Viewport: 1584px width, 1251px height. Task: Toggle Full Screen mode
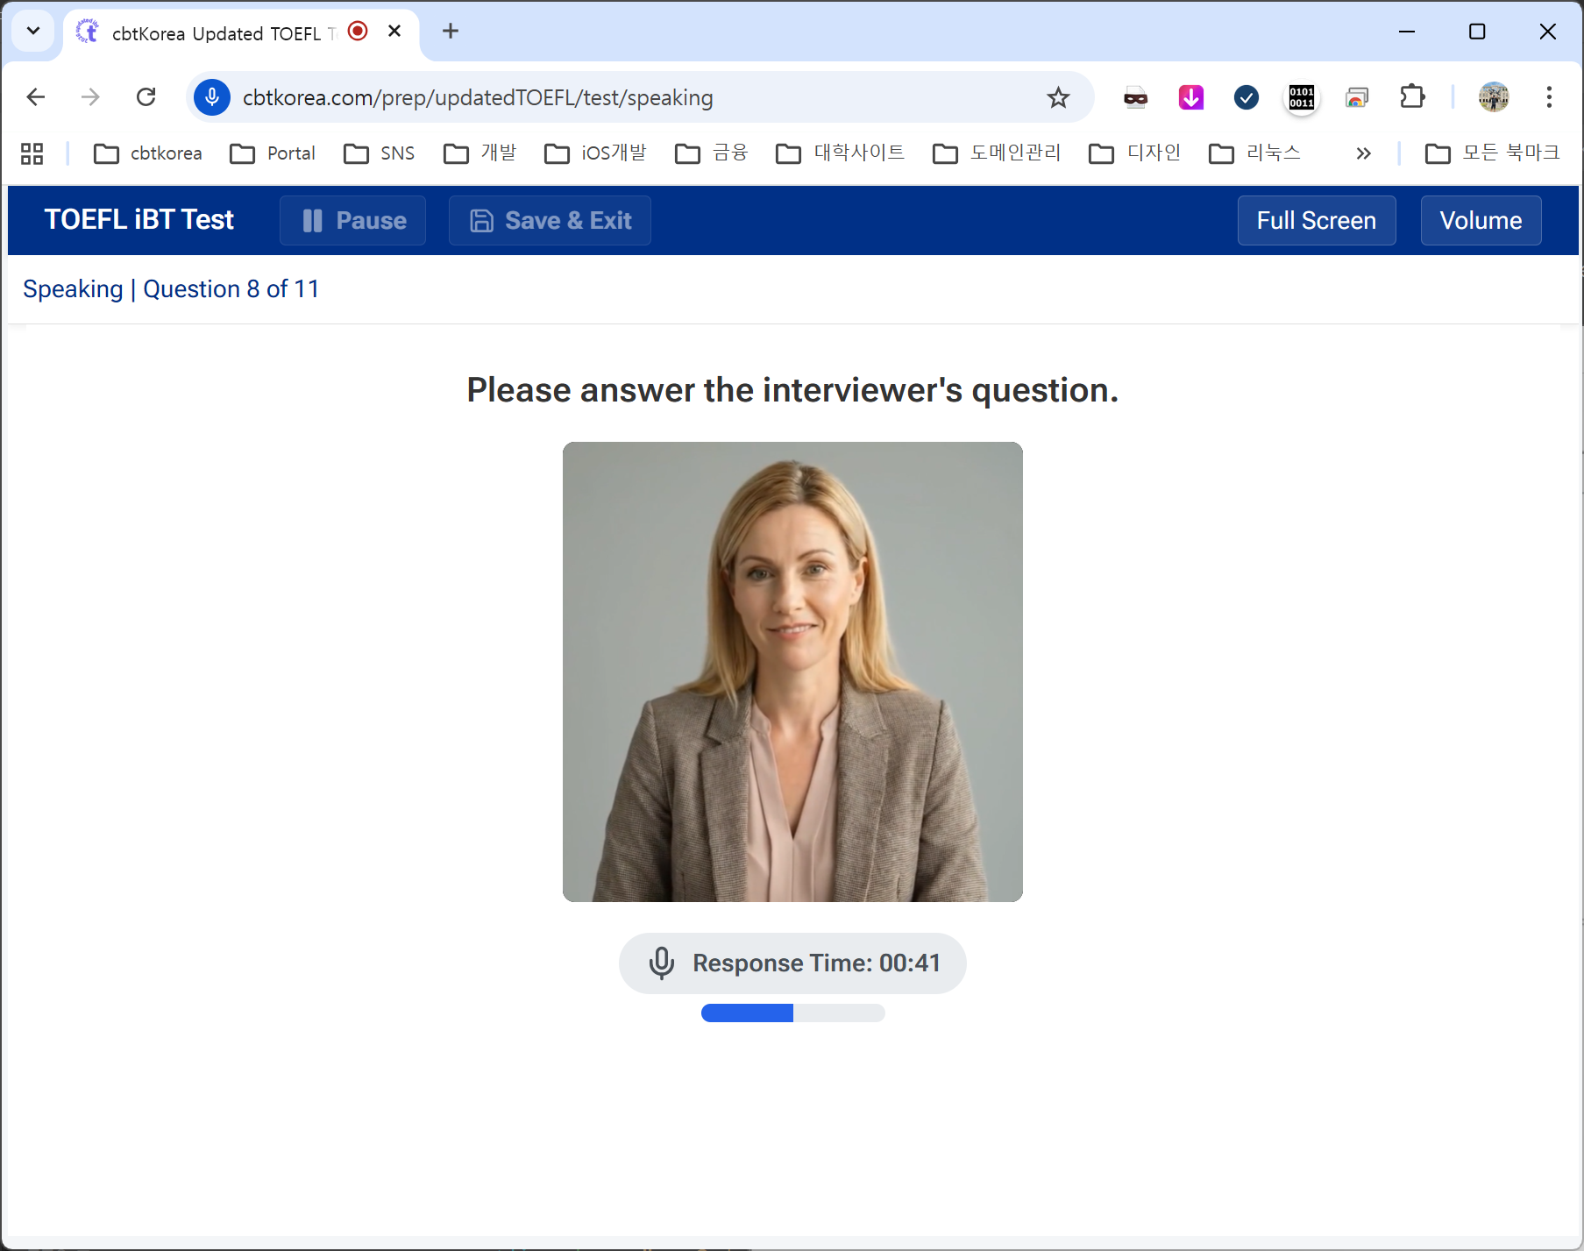[x=1316, y=221]
